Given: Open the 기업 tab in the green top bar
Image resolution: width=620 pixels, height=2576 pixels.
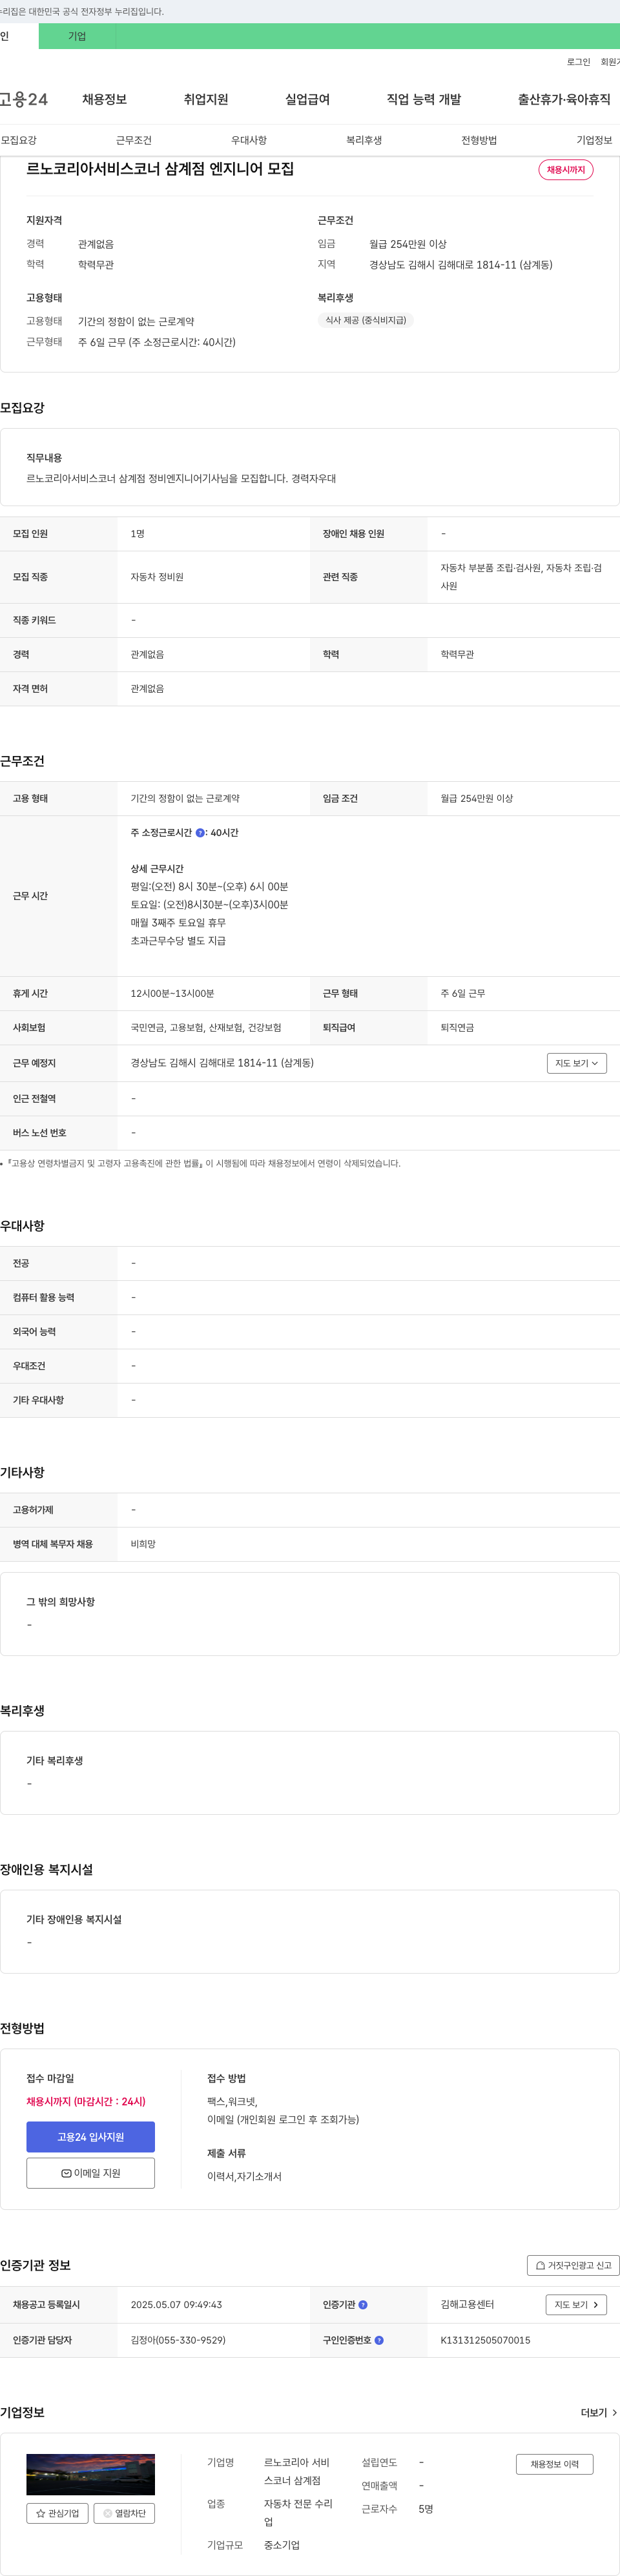Looking at the screenshot, I should [77, 36].
